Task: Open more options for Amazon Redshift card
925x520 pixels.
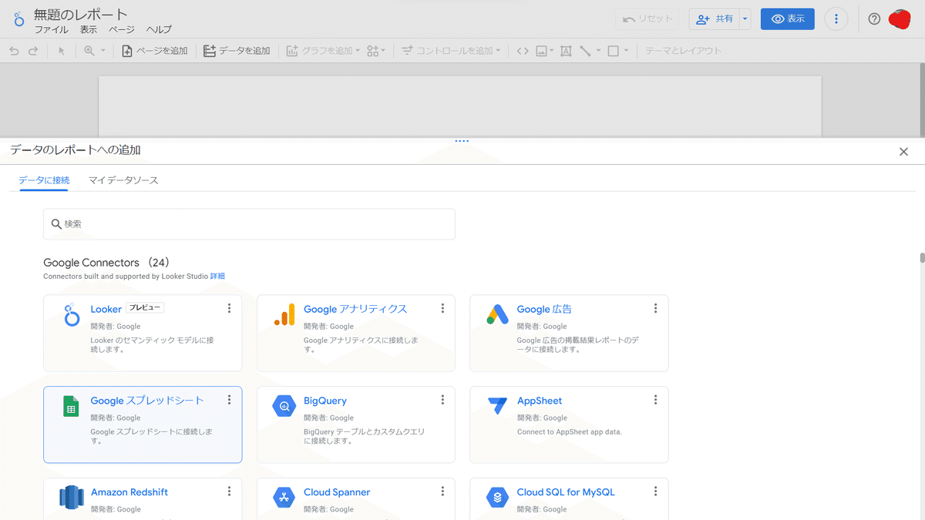Action: [229, 491]
